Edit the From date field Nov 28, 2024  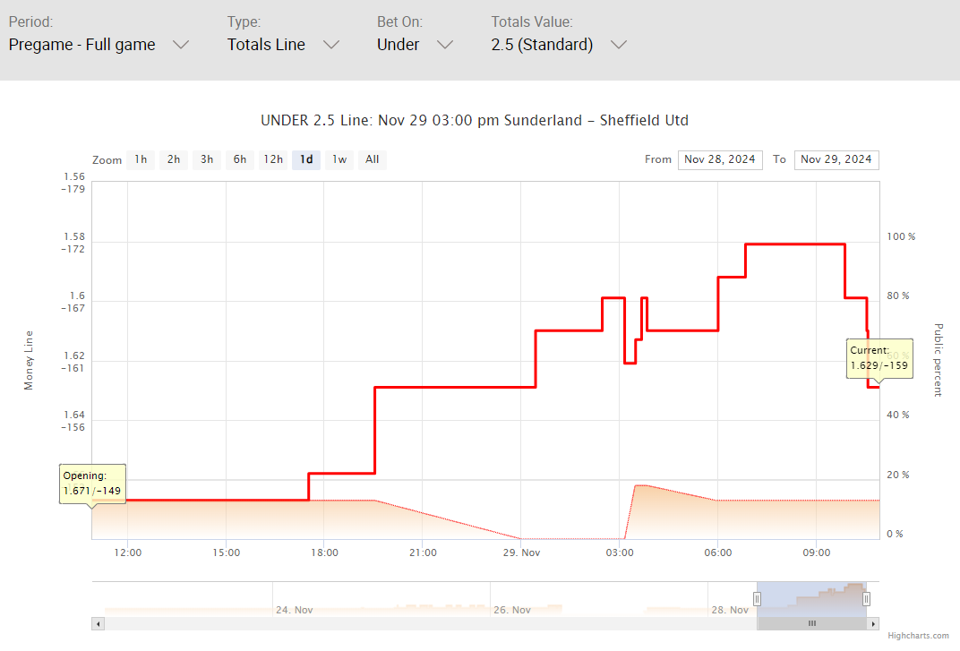[x=720, y=160]
